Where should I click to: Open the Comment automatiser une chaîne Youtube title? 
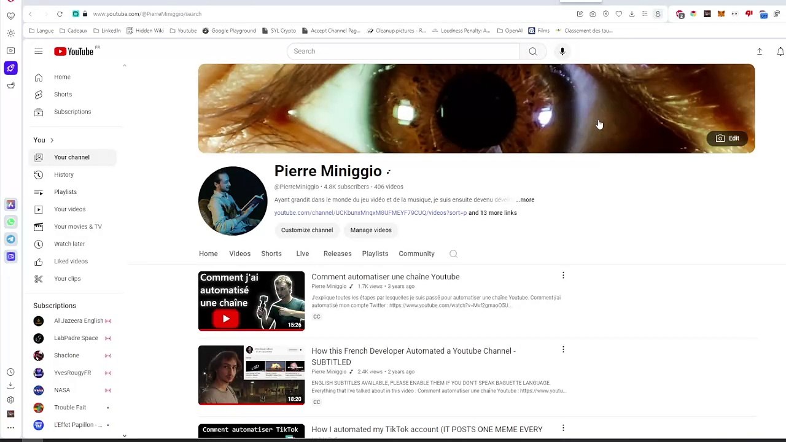[x=386, y=277]
